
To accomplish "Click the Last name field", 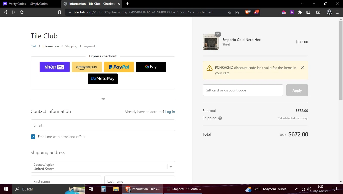I will click(x=139, y=180).
